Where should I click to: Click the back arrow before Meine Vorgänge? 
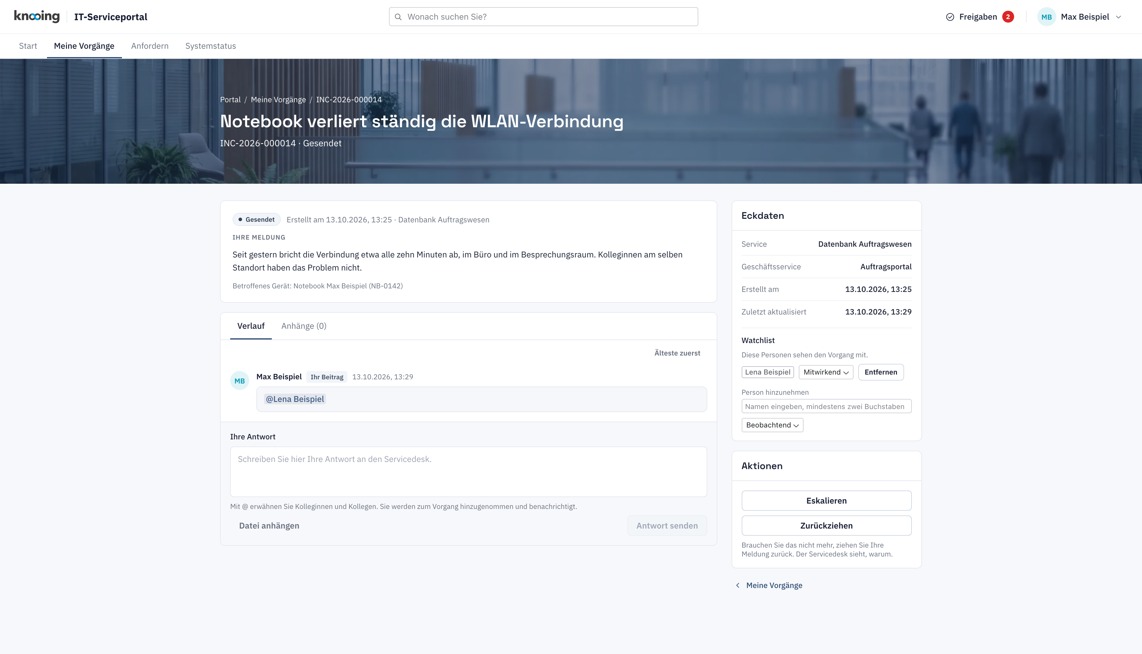[738, 585]
